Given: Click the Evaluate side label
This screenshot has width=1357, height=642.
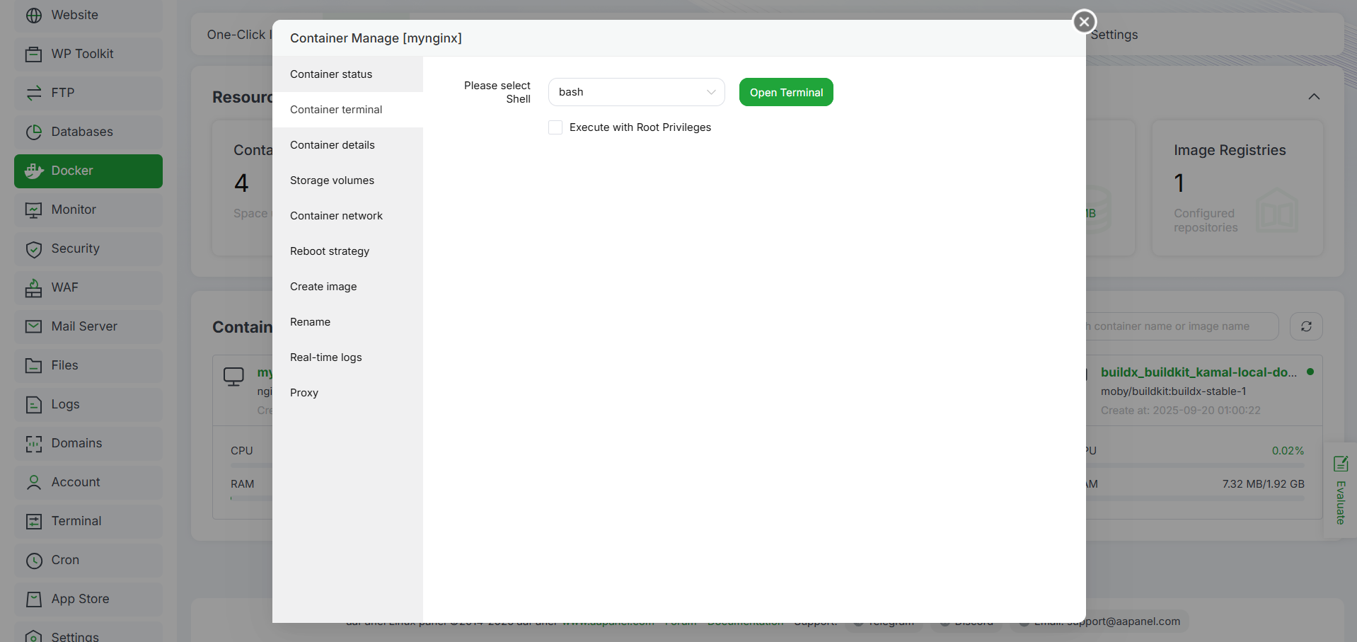Looking at the screenshot, I should click(x=1340, y=503).
